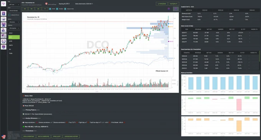Select ticker ACLS in the list

click(14, 33)
